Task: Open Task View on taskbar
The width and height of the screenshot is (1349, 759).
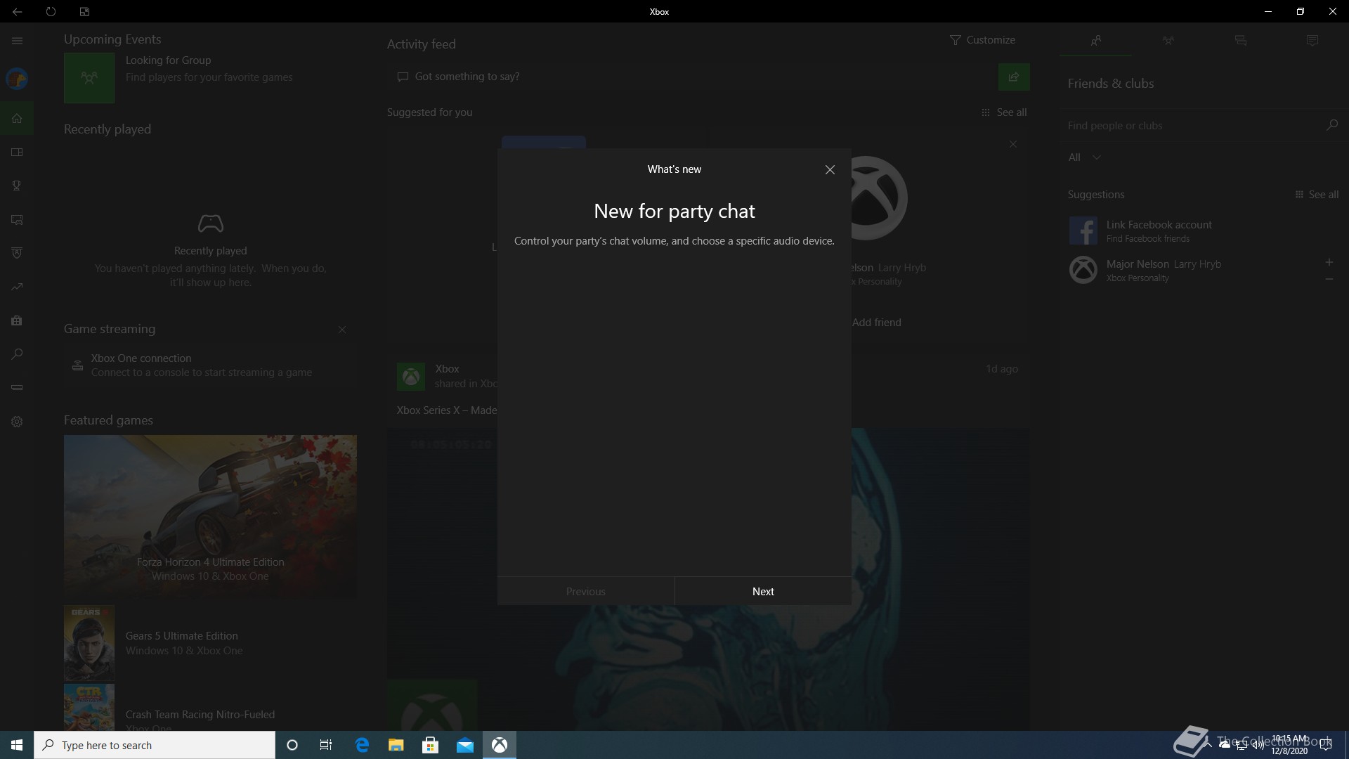Action: click(326, 745)
